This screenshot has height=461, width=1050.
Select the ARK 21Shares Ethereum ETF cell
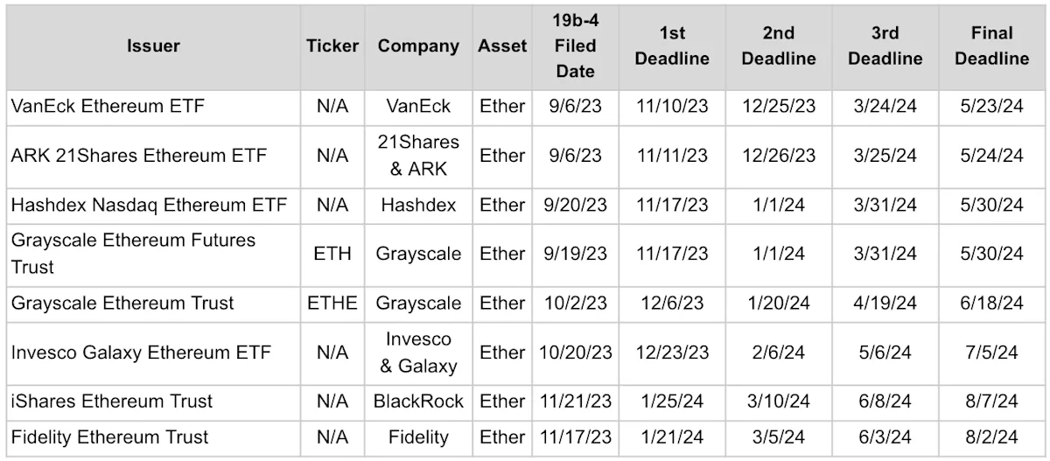[x=153, y=156]
